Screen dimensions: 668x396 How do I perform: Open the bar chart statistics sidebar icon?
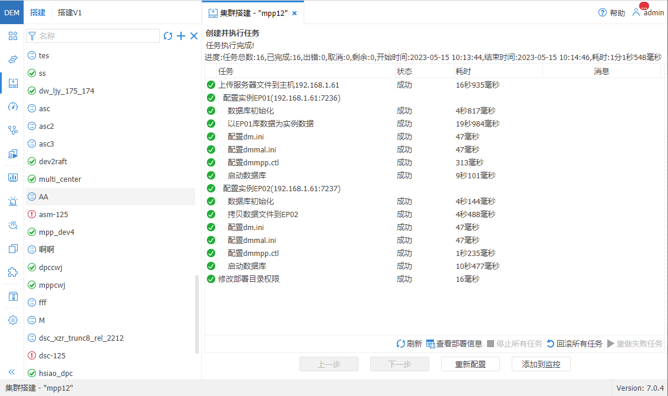pos(12,177)
